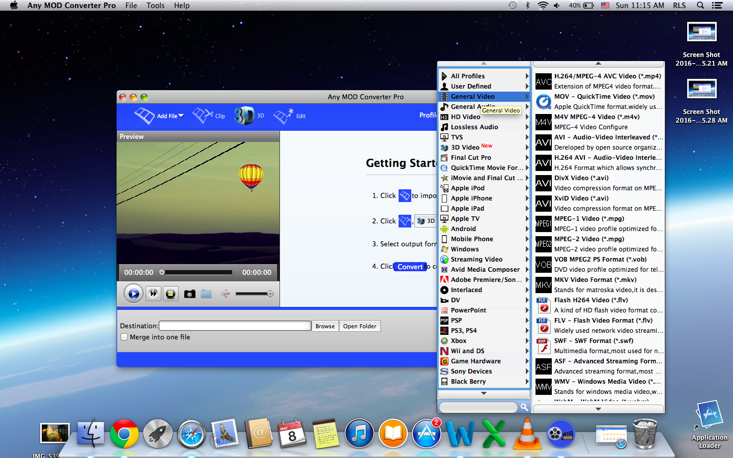Image resolution: width=733 pixels, height=458 pixels.
Task: Open Screen Shot 5.21 AM desktop file
Action: [701, 45]
